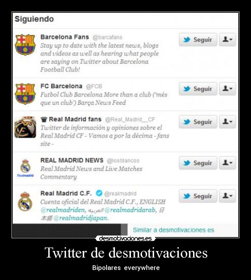The height and width of the screenshot is (280, 251).
Task: Click the Real Madrid C.F. crest avatar
Action: (x=25, y=201)
